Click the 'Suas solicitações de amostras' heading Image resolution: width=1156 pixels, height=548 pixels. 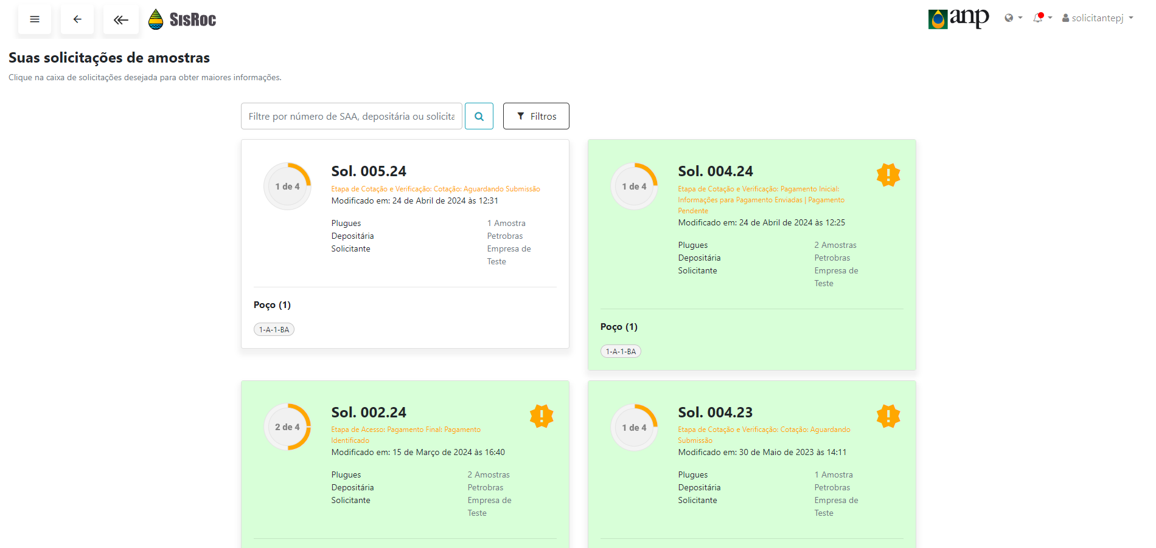pyautogui.click(x=109, y=58)
